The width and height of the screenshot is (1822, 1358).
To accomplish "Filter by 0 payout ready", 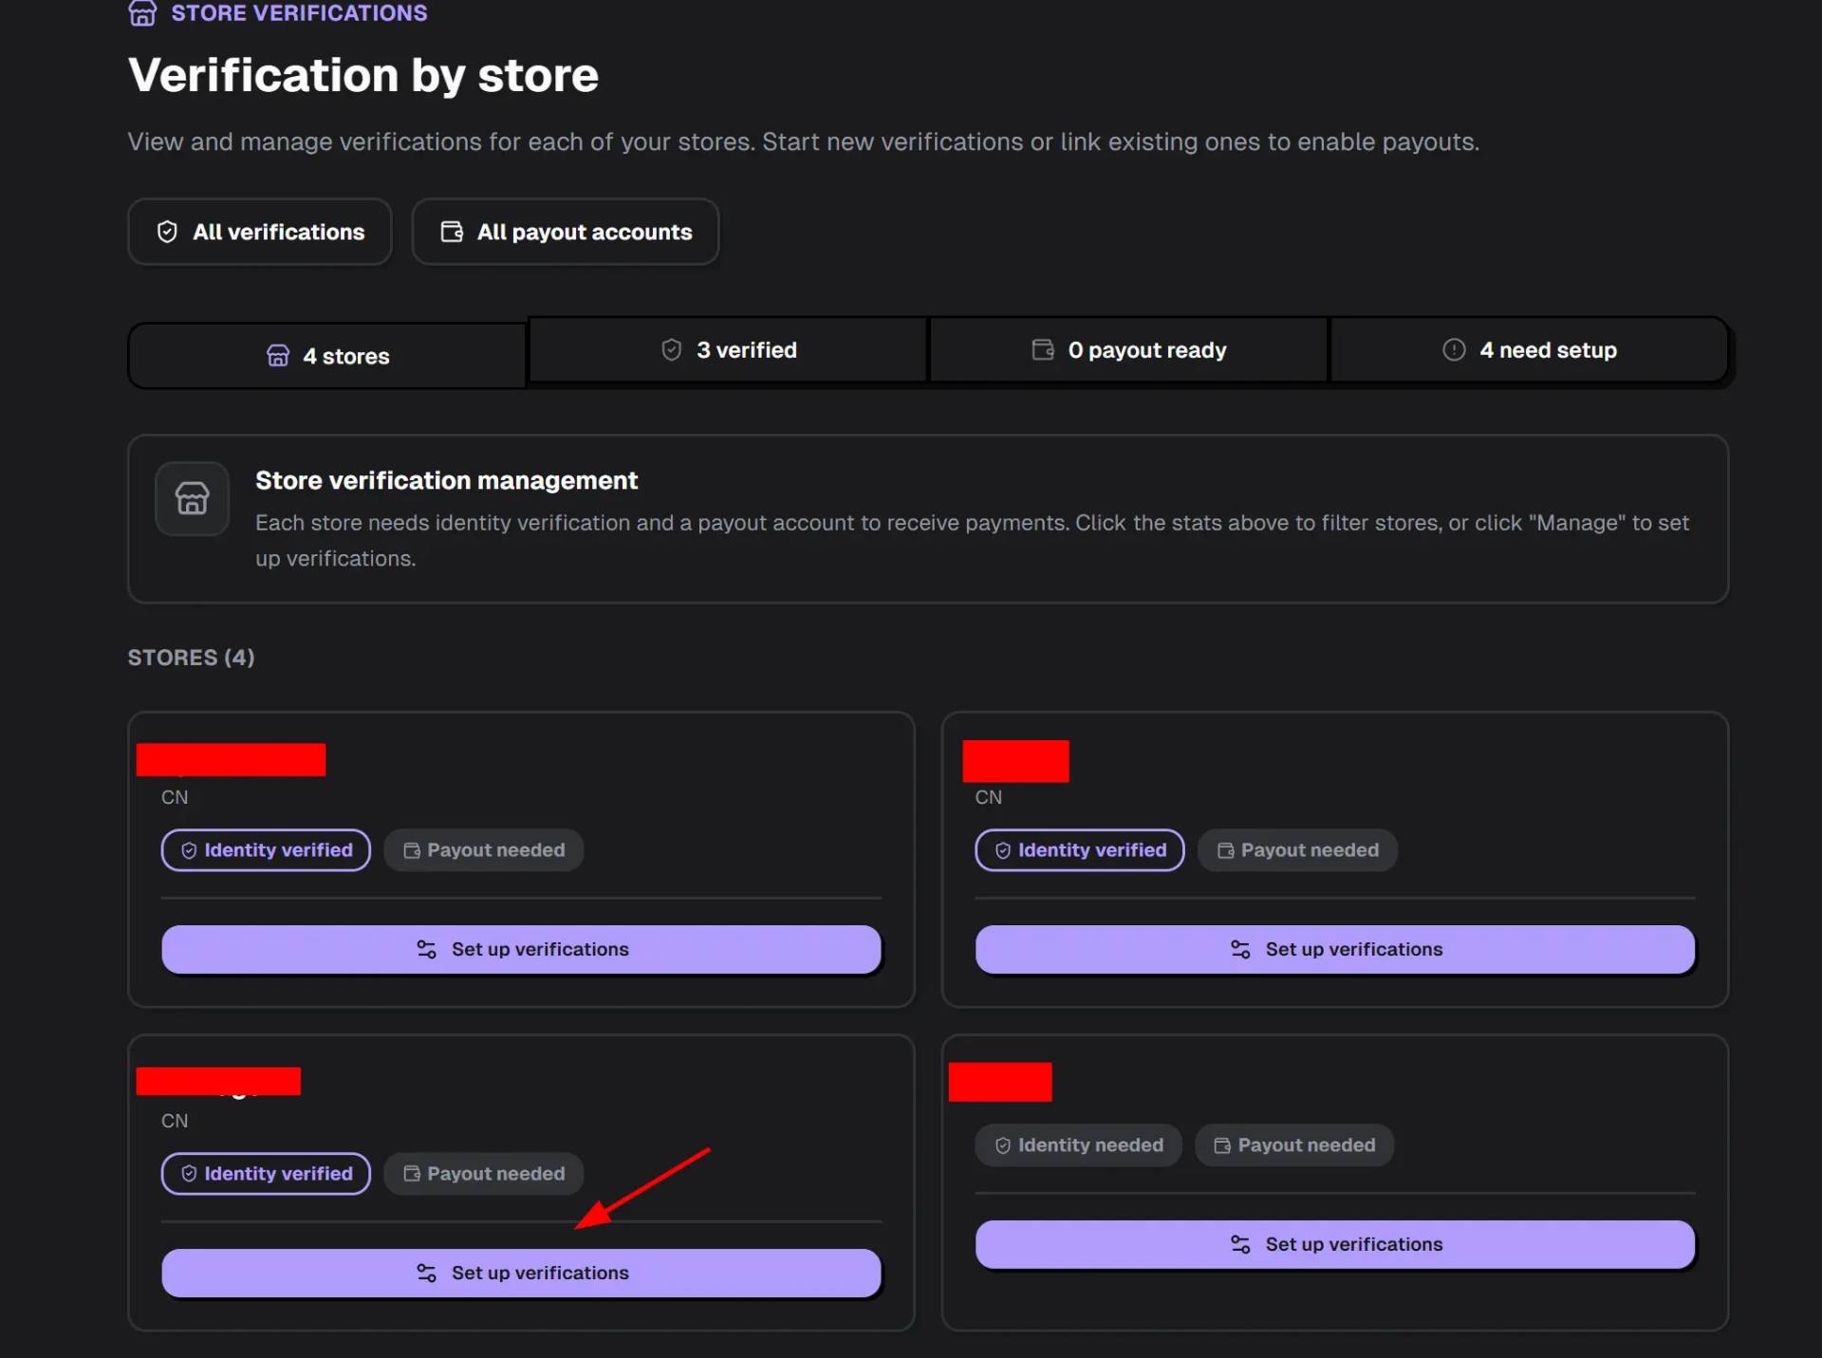I will pyautogui.click(x=1128, y=350).
